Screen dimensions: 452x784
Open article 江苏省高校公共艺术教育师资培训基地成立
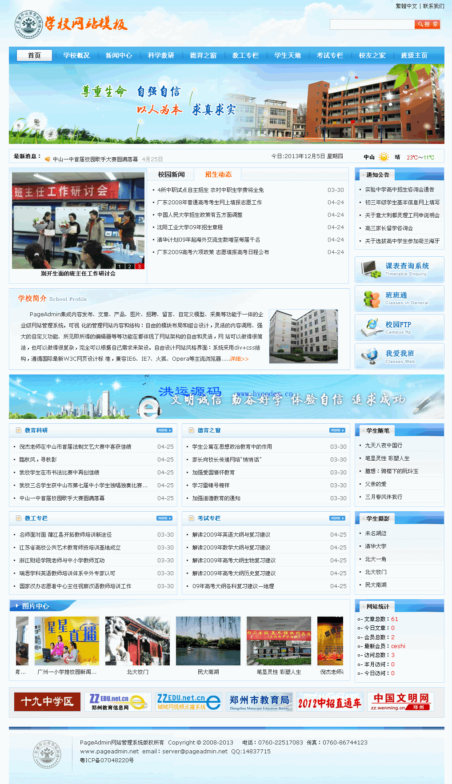(70, 548)
